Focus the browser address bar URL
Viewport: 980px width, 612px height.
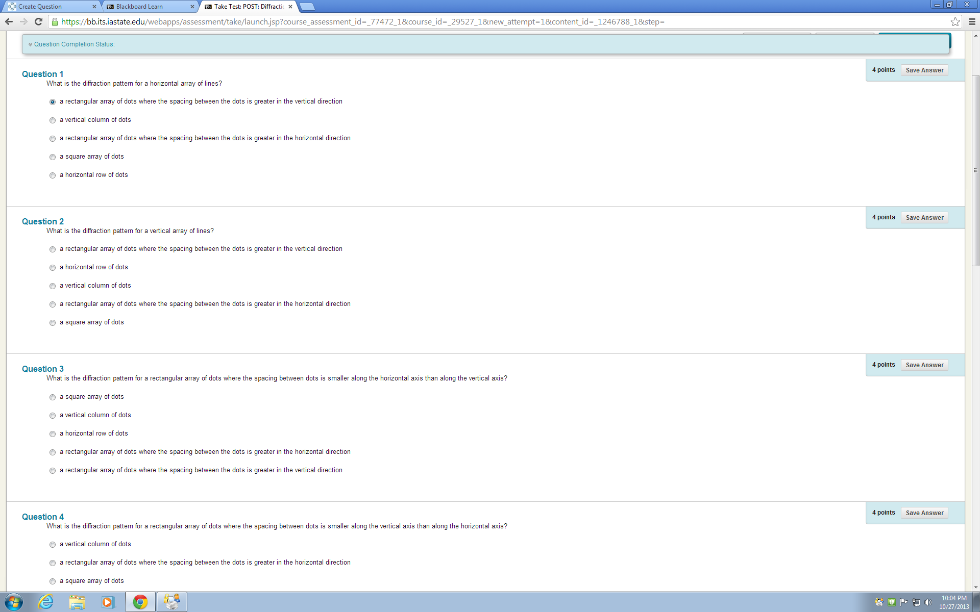(362, 22)
